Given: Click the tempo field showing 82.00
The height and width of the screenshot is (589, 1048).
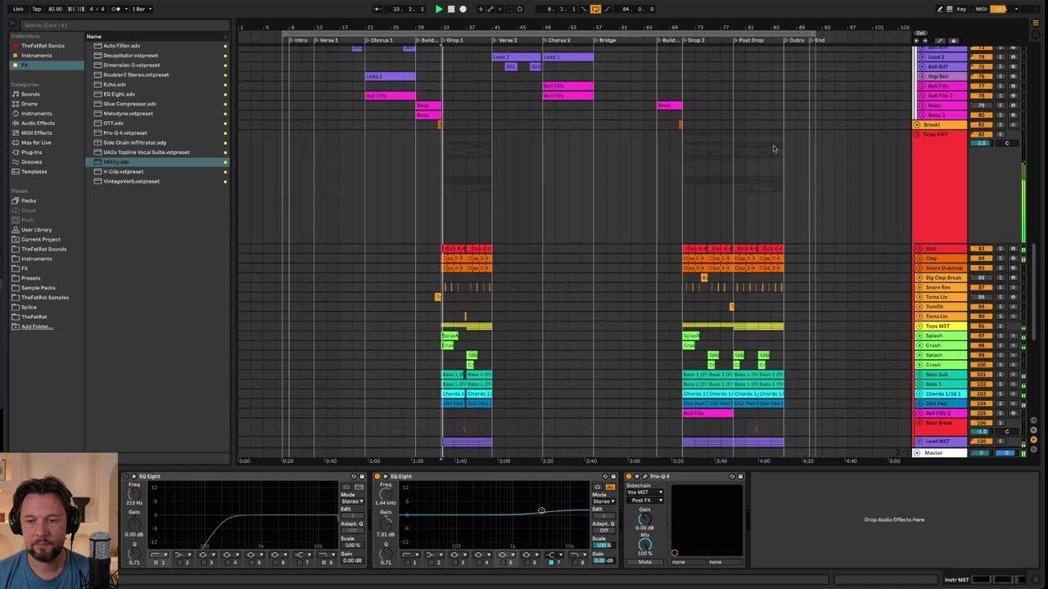Looking at the screenshot, I should [55, 9].
